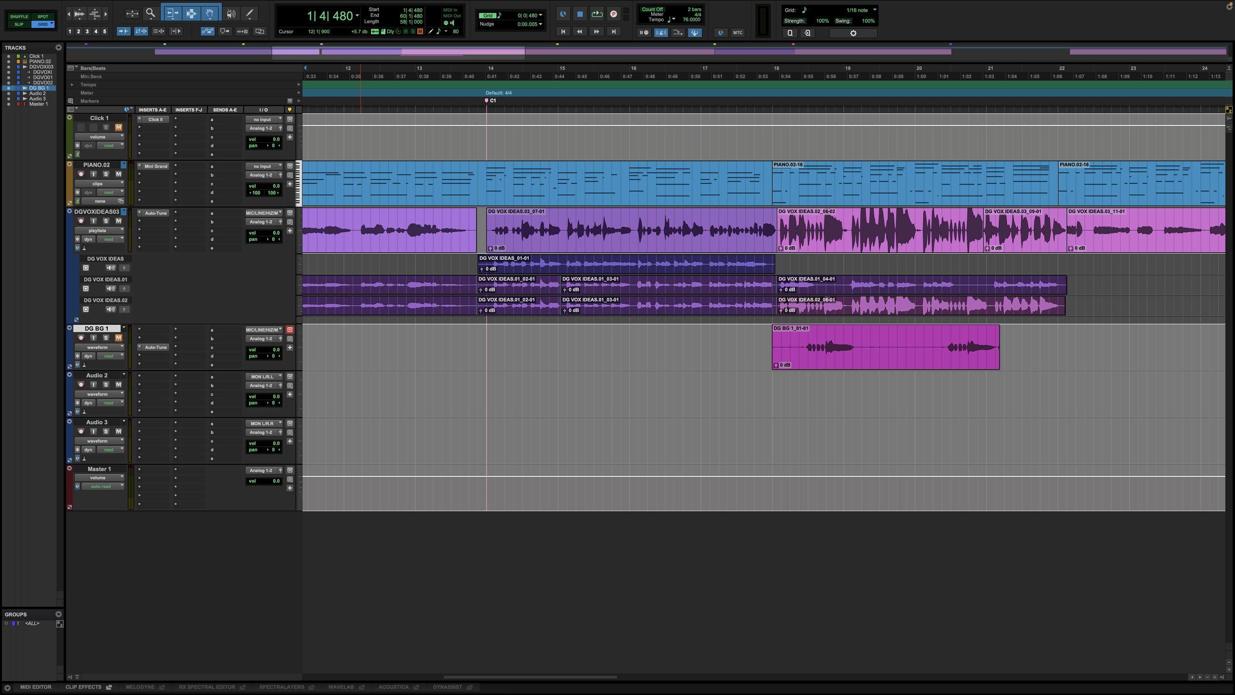Toggle Link Timeline and Edit Selection
This screenshot has height=695, width=1235.
141,31
